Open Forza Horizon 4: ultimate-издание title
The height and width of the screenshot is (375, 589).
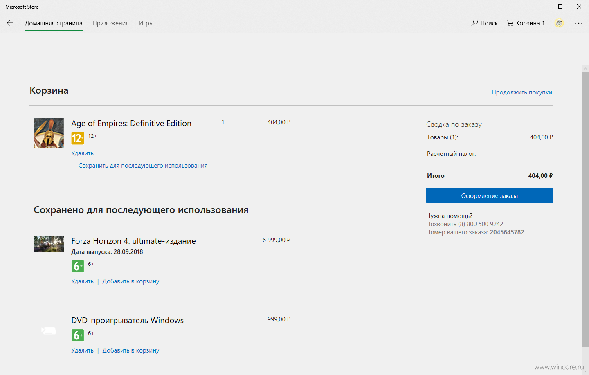(x=133, y=241)
